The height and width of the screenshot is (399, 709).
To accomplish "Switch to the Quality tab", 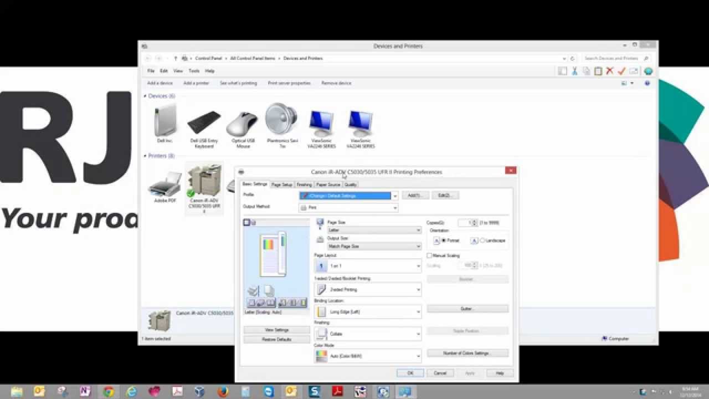I will click(351, 185).
